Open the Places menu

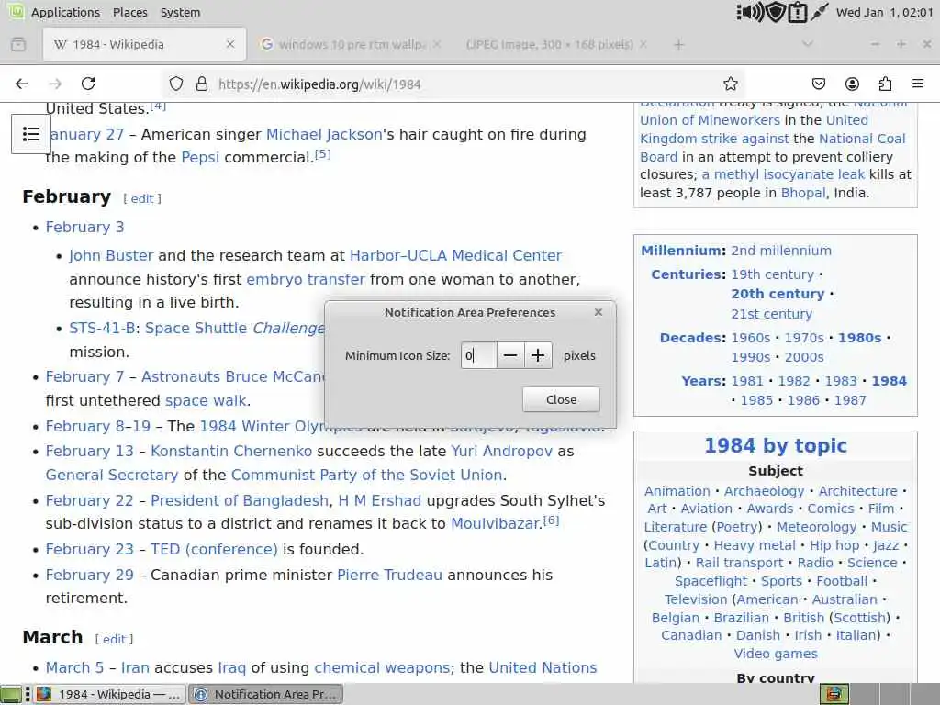pos(130,12)
